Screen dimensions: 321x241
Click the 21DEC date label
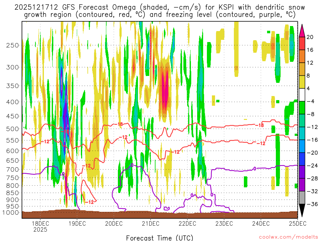click(x=150, y=223)
